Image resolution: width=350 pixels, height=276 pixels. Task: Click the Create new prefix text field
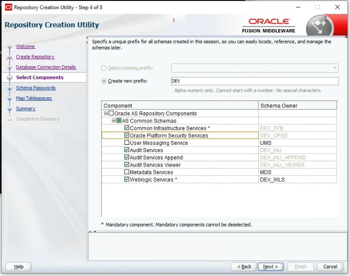click(x=255, y=81)
